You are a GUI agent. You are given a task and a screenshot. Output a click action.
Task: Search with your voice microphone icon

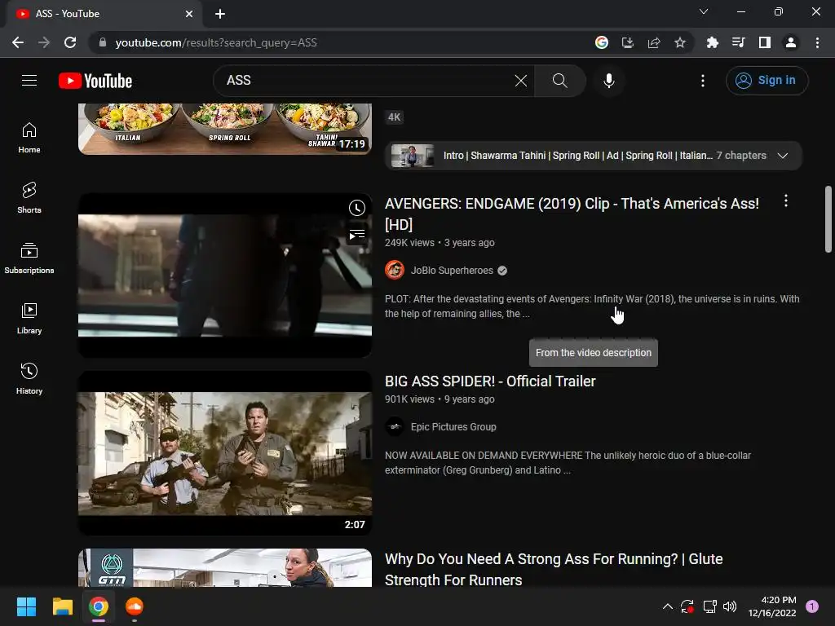(608, 81)
